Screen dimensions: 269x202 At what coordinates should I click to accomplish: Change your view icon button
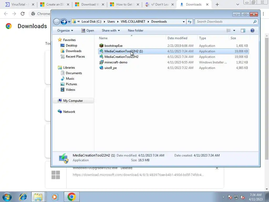(x=229, y=31)
